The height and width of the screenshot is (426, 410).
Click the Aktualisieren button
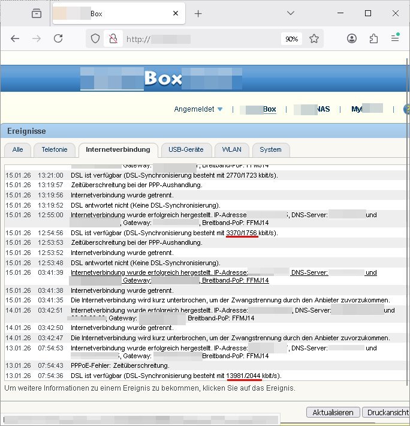click(x=333, y=413)
